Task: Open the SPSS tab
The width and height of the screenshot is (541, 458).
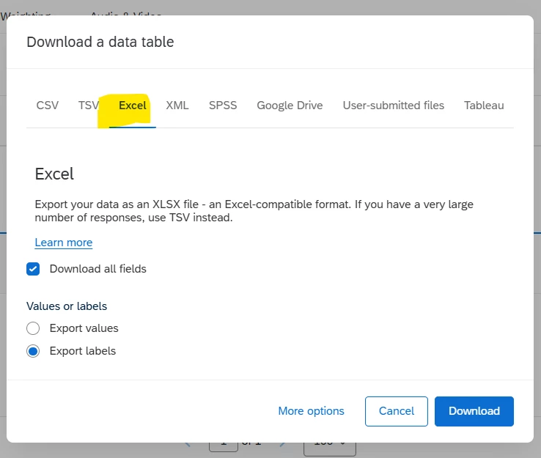Action: click(223, 106)
